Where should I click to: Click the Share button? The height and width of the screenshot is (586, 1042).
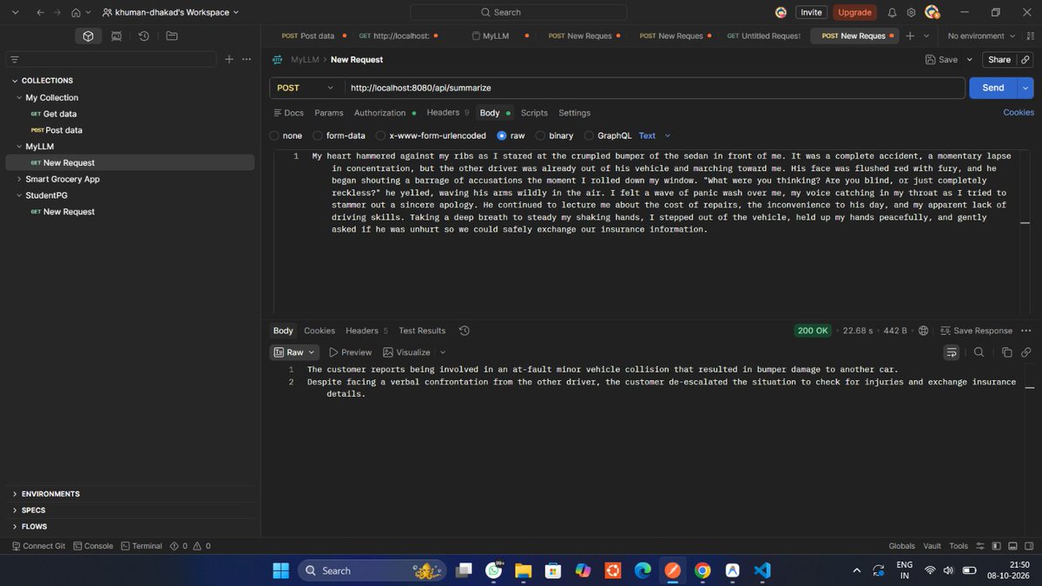(999, 60)
